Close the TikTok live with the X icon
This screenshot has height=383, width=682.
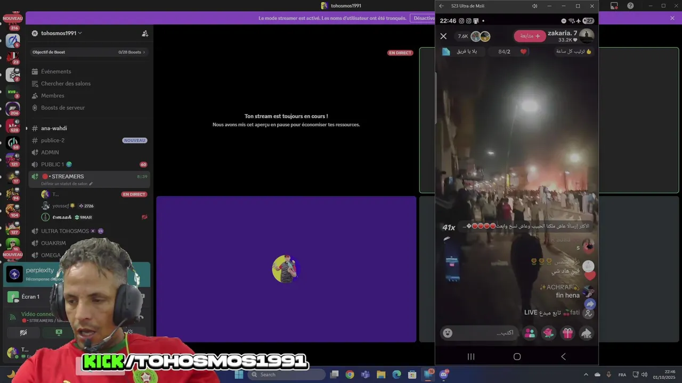(443, 36)
